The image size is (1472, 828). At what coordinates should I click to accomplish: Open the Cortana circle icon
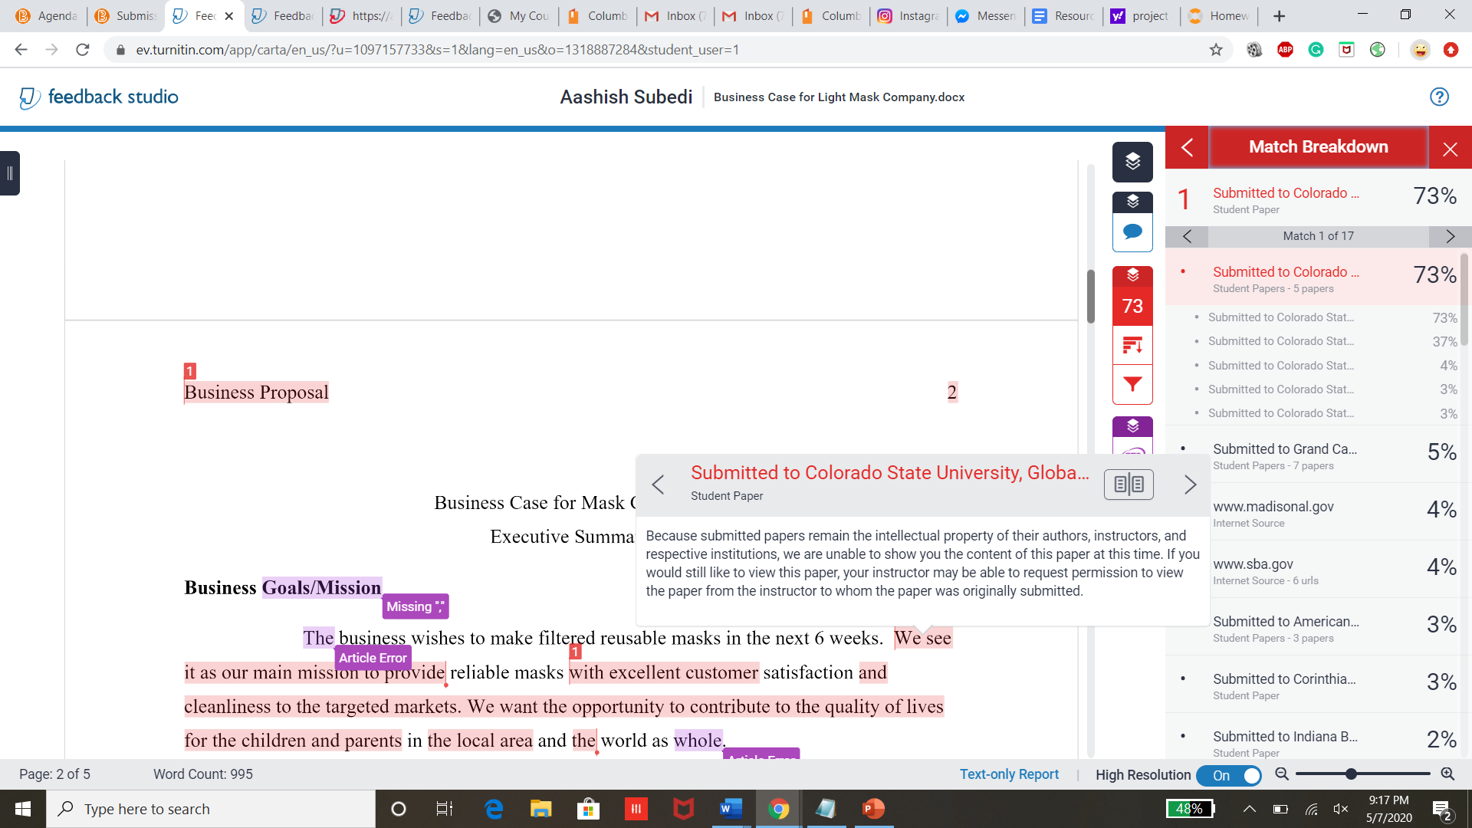pyautogui.click(x=398, y=809)
